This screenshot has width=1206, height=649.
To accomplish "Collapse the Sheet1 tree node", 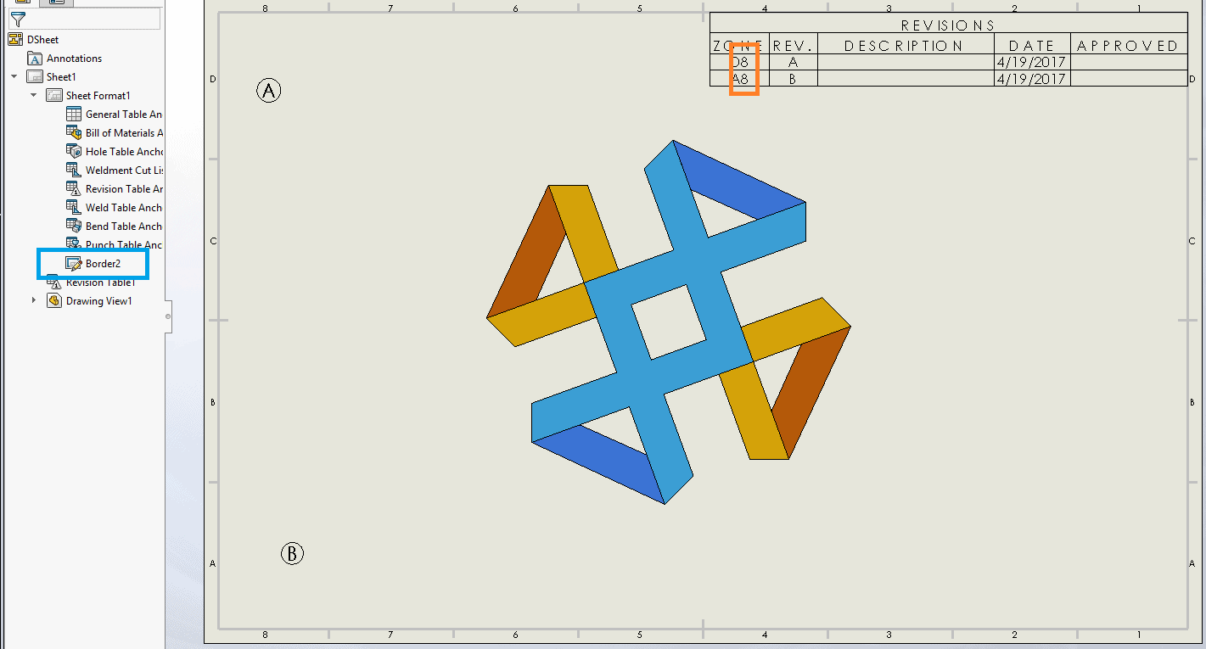I will [x=14, y=77].
